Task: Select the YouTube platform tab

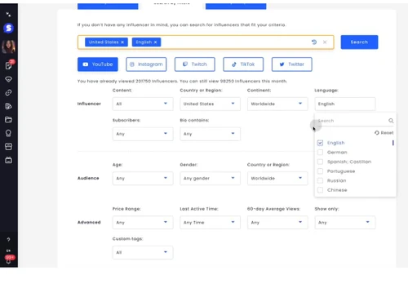Action: pyautogui.click(x=98, y=64)
